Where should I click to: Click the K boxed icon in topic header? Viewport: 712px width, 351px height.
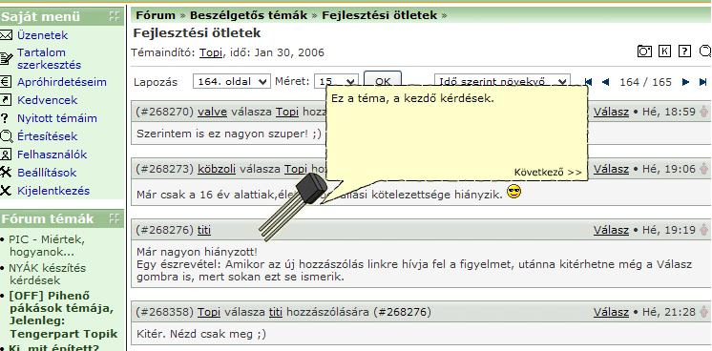(x=664, y=52)
